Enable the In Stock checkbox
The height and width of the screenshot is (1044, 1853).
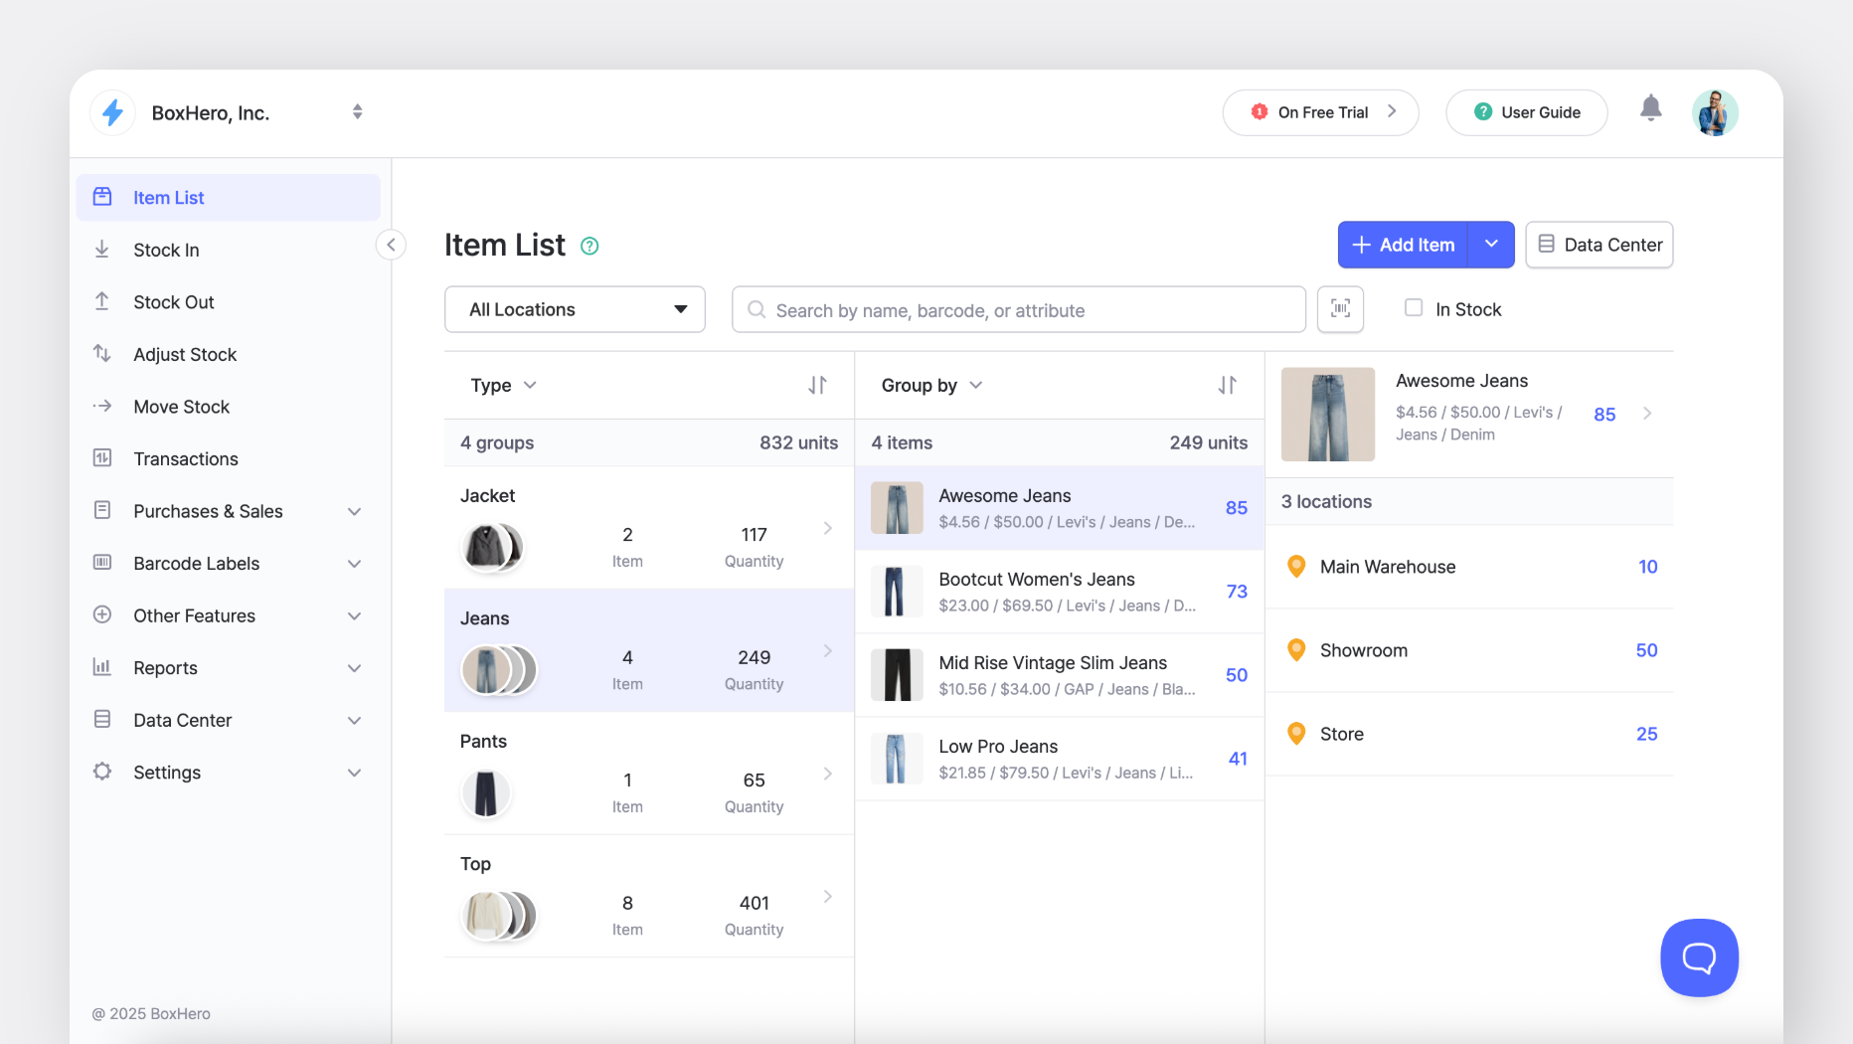tap(1413, 308)
